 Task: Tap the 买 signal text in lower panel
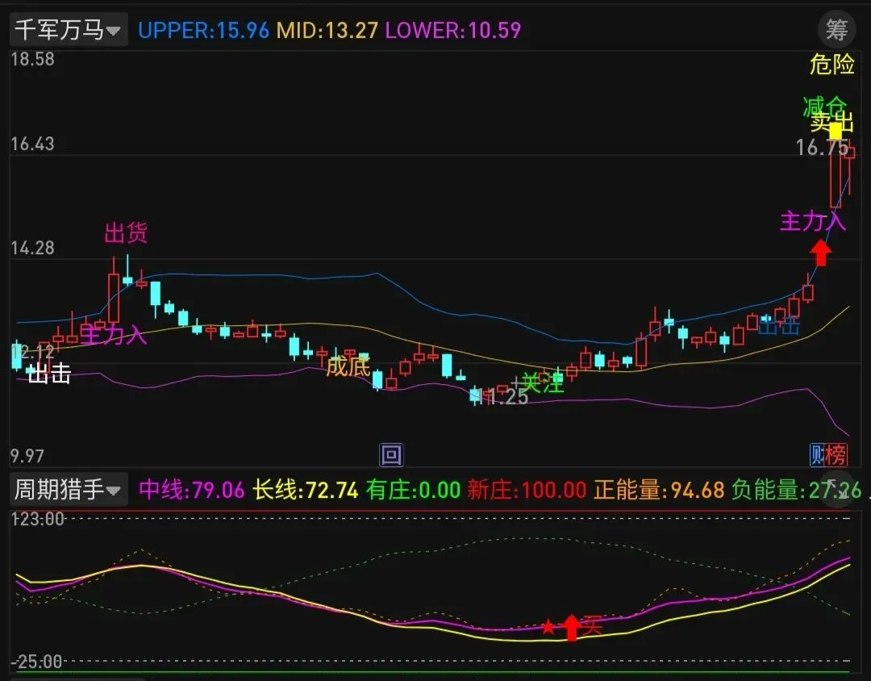click(593, 625)
